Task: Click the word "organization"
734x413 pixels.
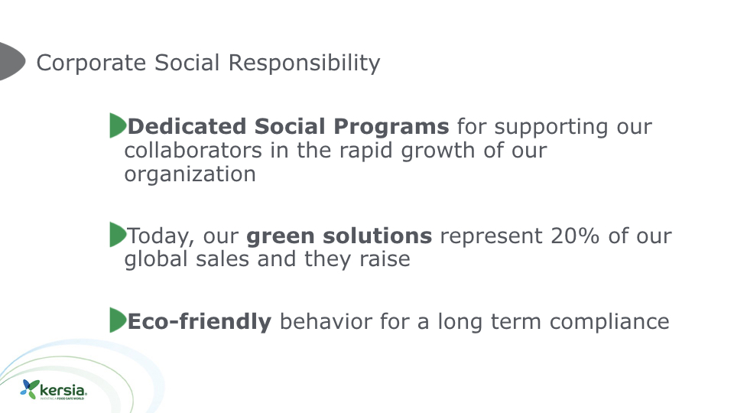Action: 190,174
